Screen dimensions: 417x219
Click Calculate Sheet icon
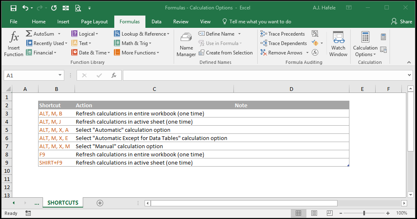[x=383, y=50]
